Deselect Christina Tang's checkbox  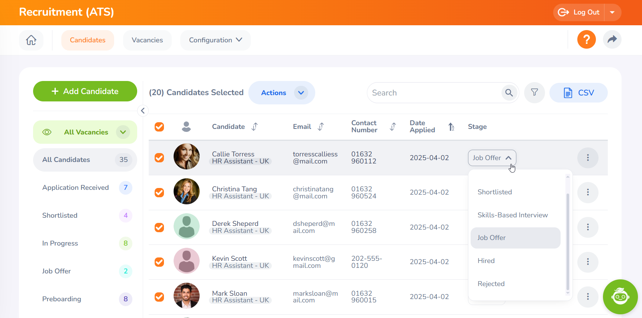(159, 192)
